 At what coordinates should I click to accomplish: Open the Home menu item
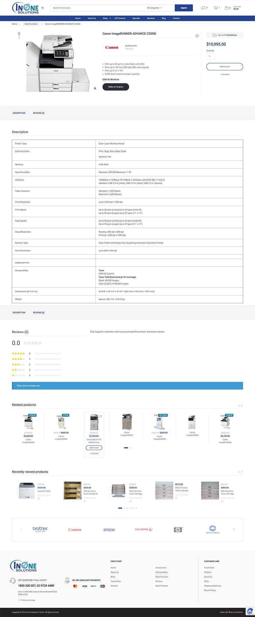click(78, 18)
